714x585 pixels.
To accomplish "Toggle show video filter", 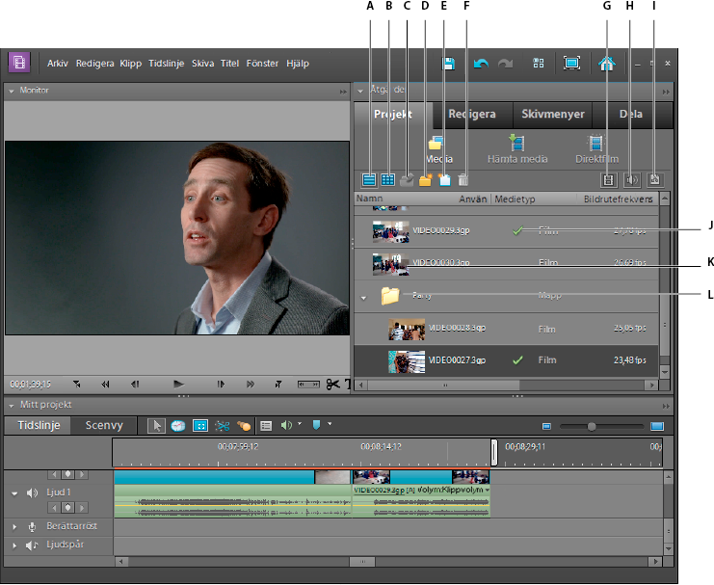I will click(608, 180).
